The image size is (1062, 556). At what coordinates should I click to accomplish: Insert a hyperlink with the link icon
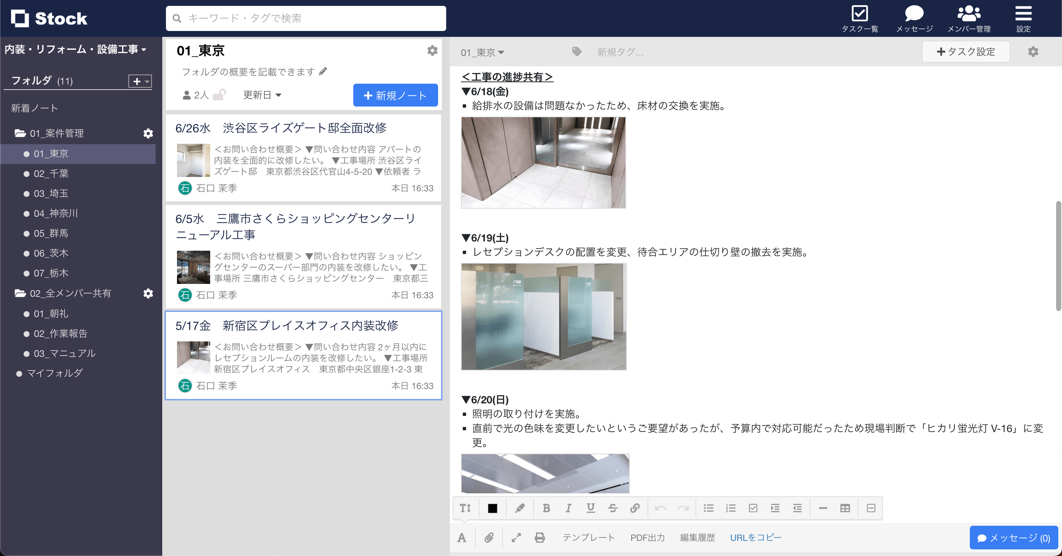[635, 508]
